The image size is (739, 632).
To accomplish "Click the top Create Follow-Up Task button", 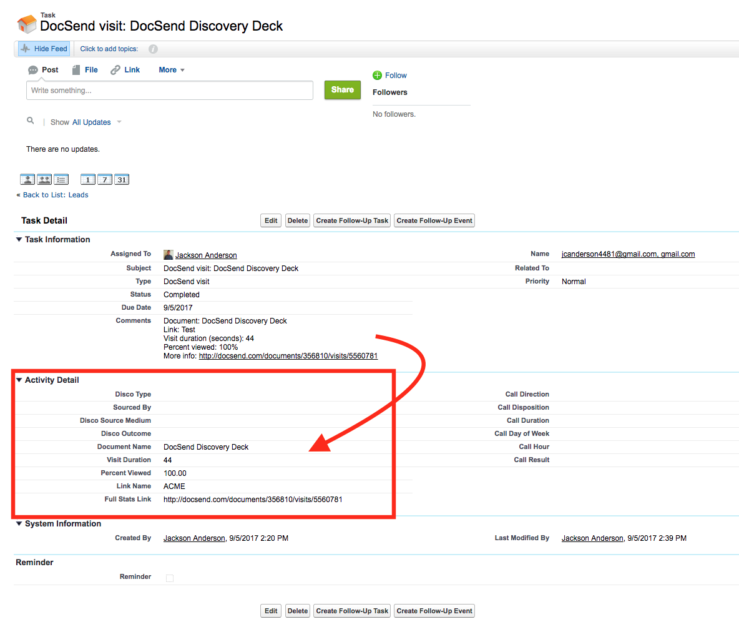I will 352,220.
